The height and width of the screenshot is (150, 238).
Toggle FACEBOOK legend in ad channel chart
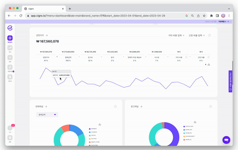point(188,133)
